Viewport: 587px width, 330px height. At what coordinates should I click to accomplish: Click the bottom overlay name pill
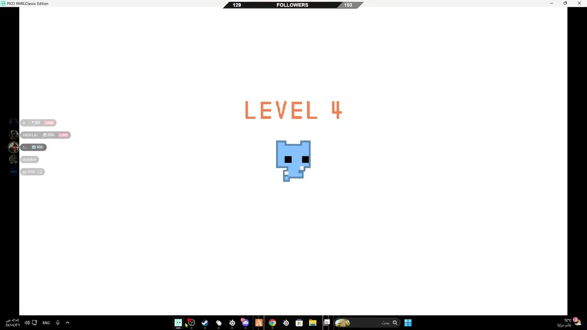pos(32,171)
